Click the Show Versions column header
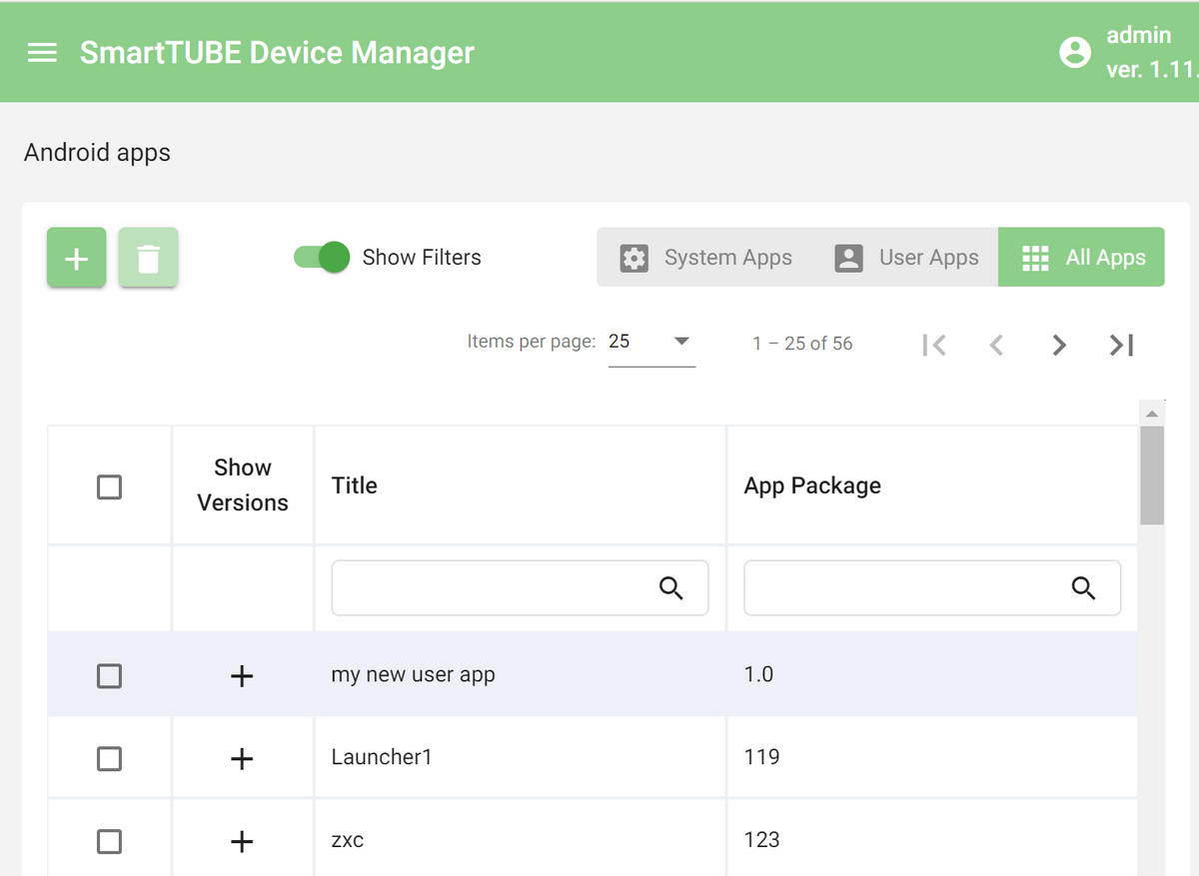 tap(243, 485)
